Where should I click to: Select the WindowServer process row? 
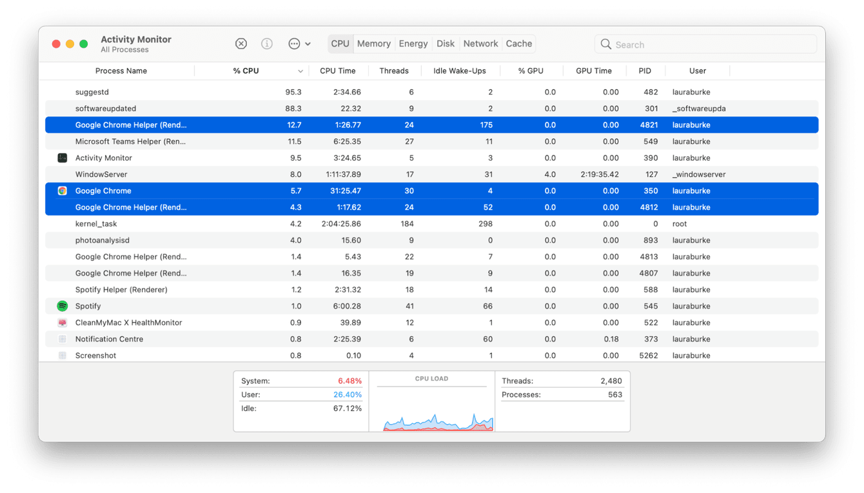pyautogui.click(x=258, y=174)
